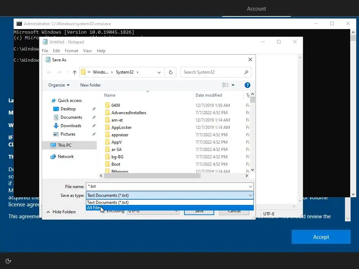Click the file list scroll-down arrow

click(252, 170)
